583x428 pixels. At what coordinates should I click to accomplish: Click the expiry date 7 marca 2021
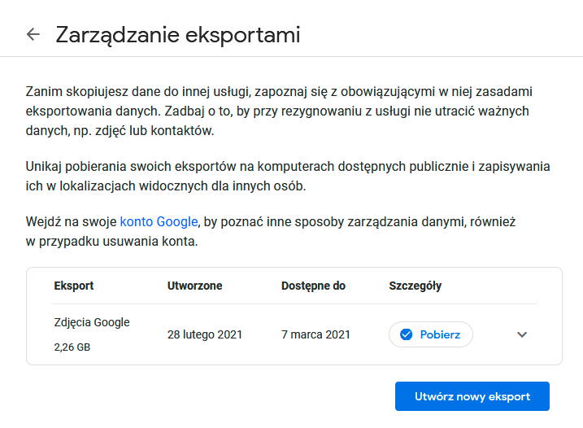(315, 334)
